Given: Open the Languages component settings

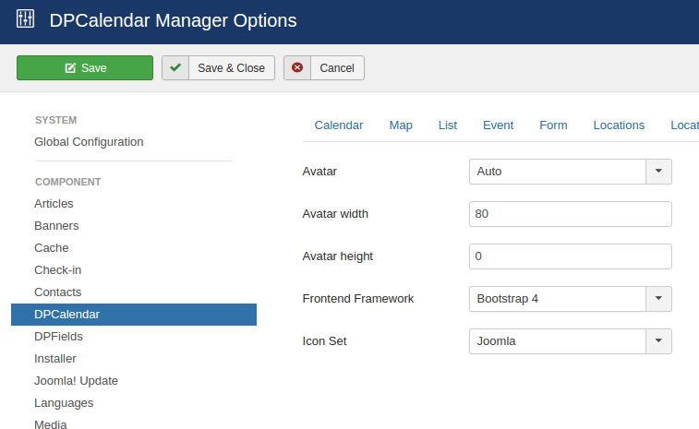Looking at the screenshot, I should 64,403.
